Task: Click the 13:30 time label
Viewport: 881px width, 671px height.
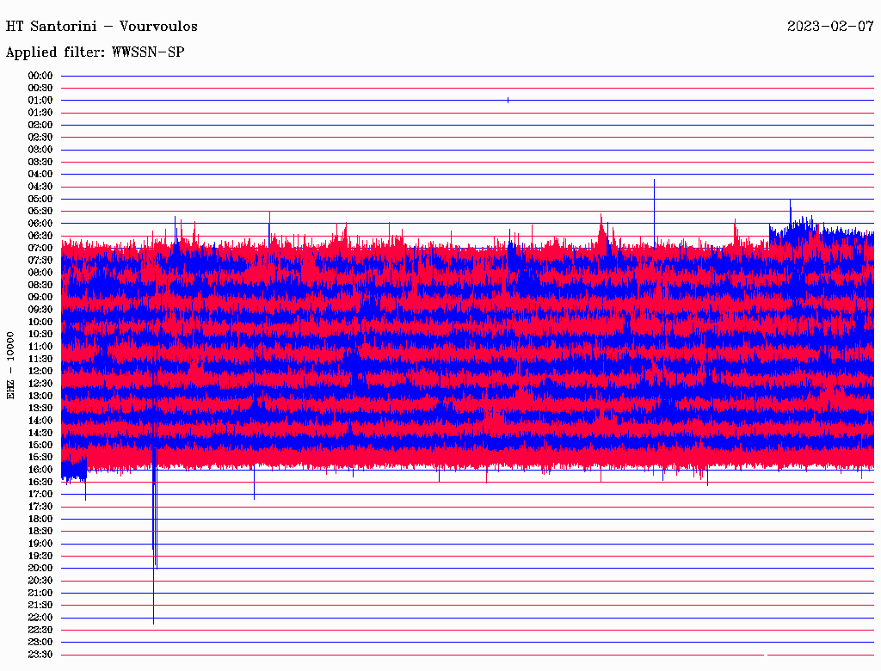Action: 40,409
